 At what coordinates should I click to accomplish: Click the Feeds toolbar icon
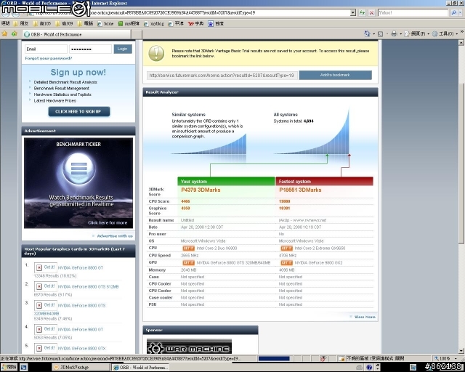380,34
